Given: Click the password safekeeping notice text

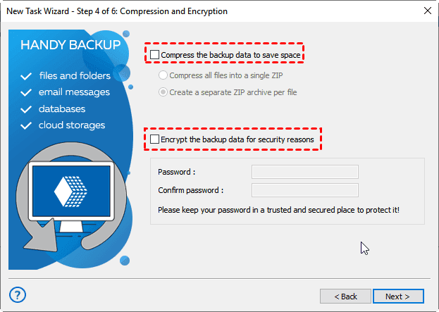Looking at the screenshot, I should click(x=283, y=210).
